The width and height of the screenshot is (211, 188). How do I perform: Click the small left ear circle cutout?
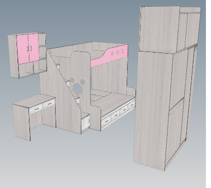pyautogui.click(x=72, y=80)
